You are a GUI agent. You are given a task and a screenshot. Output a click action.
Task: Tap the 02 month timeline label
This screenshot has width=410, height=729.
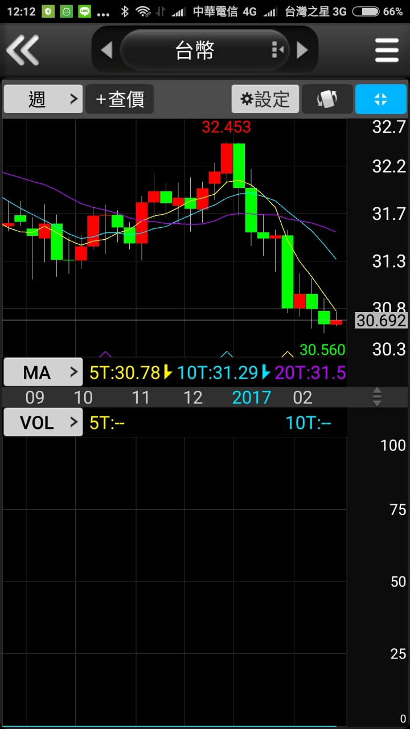pyautogui.click(x=302, y=398)
